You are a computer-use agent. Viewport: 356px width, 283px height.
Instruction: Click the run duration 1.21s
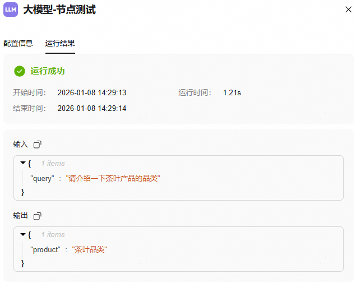click(x=232, y=92)
